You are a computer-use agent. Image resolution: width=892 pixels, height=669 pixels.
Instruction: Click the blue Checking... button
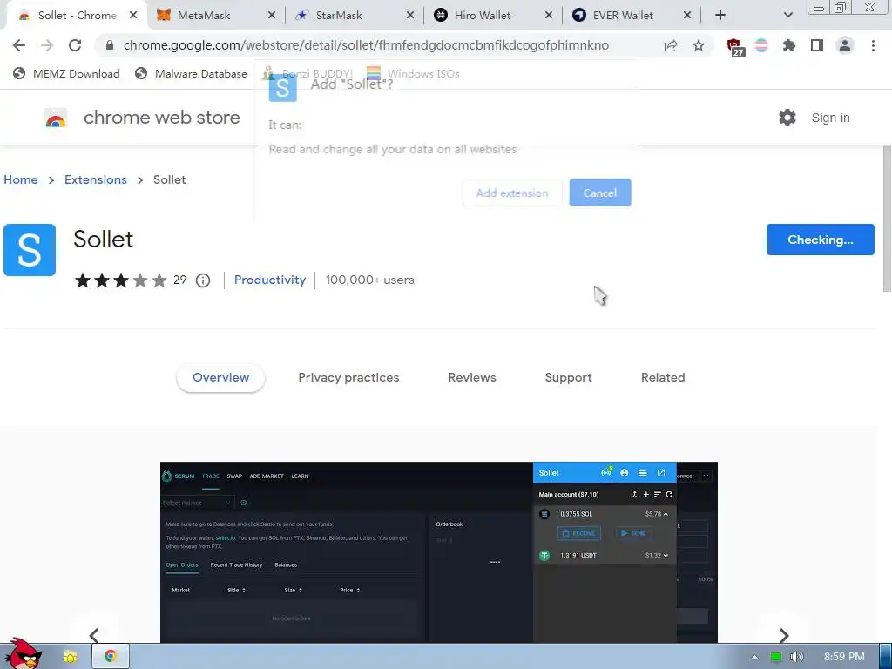[820, 240]
